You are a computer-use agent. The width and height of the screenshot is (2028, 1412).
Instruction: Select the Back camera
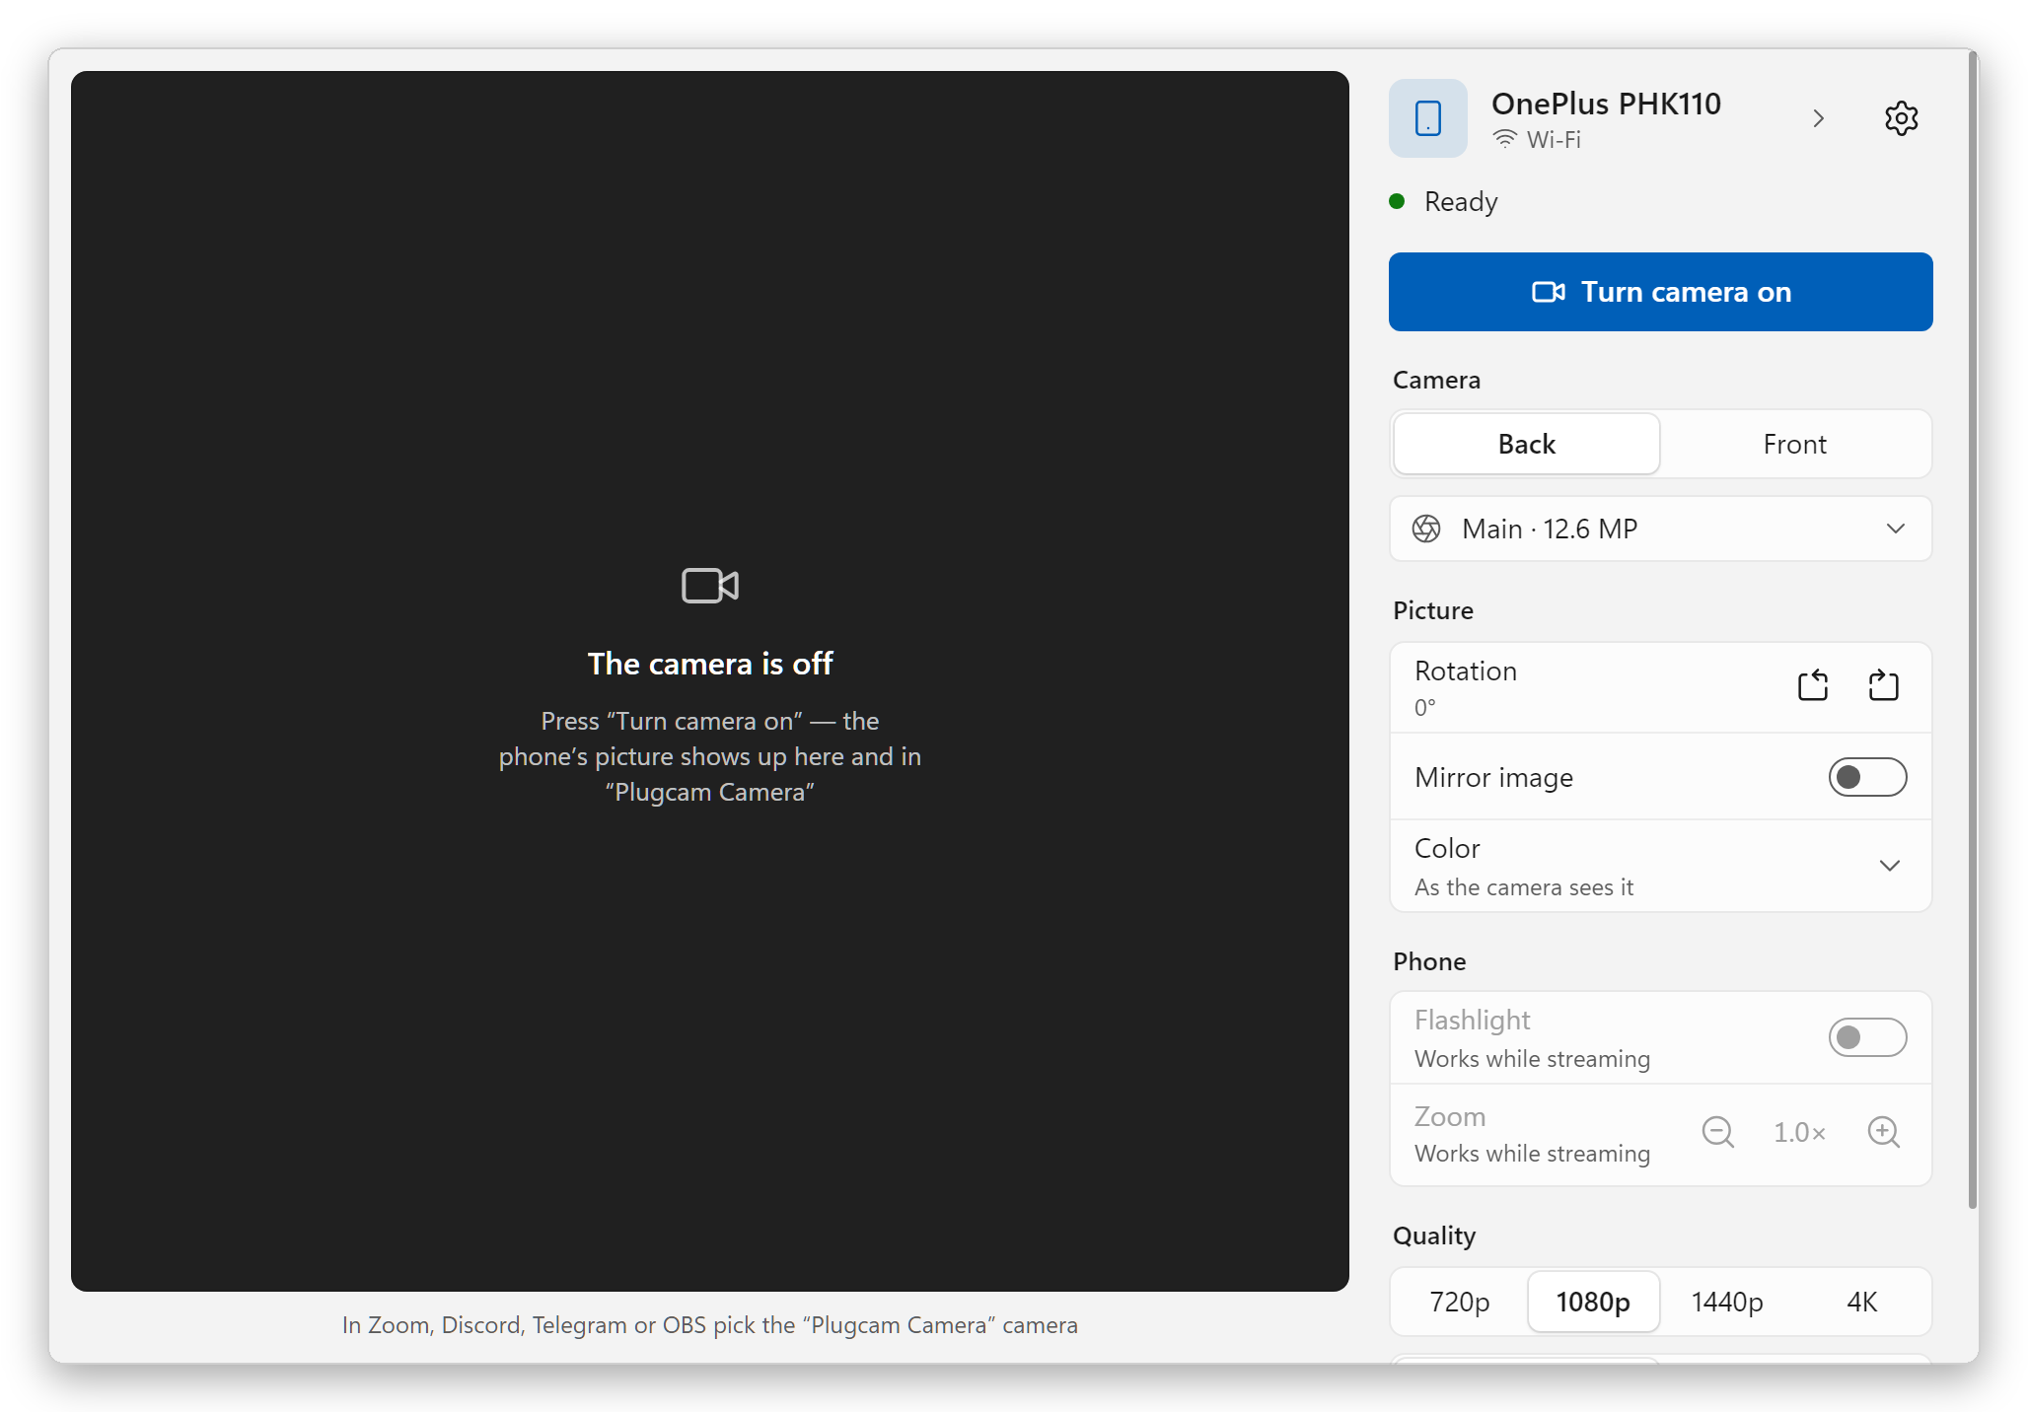pyautogui.click(x=1527, y=444)
